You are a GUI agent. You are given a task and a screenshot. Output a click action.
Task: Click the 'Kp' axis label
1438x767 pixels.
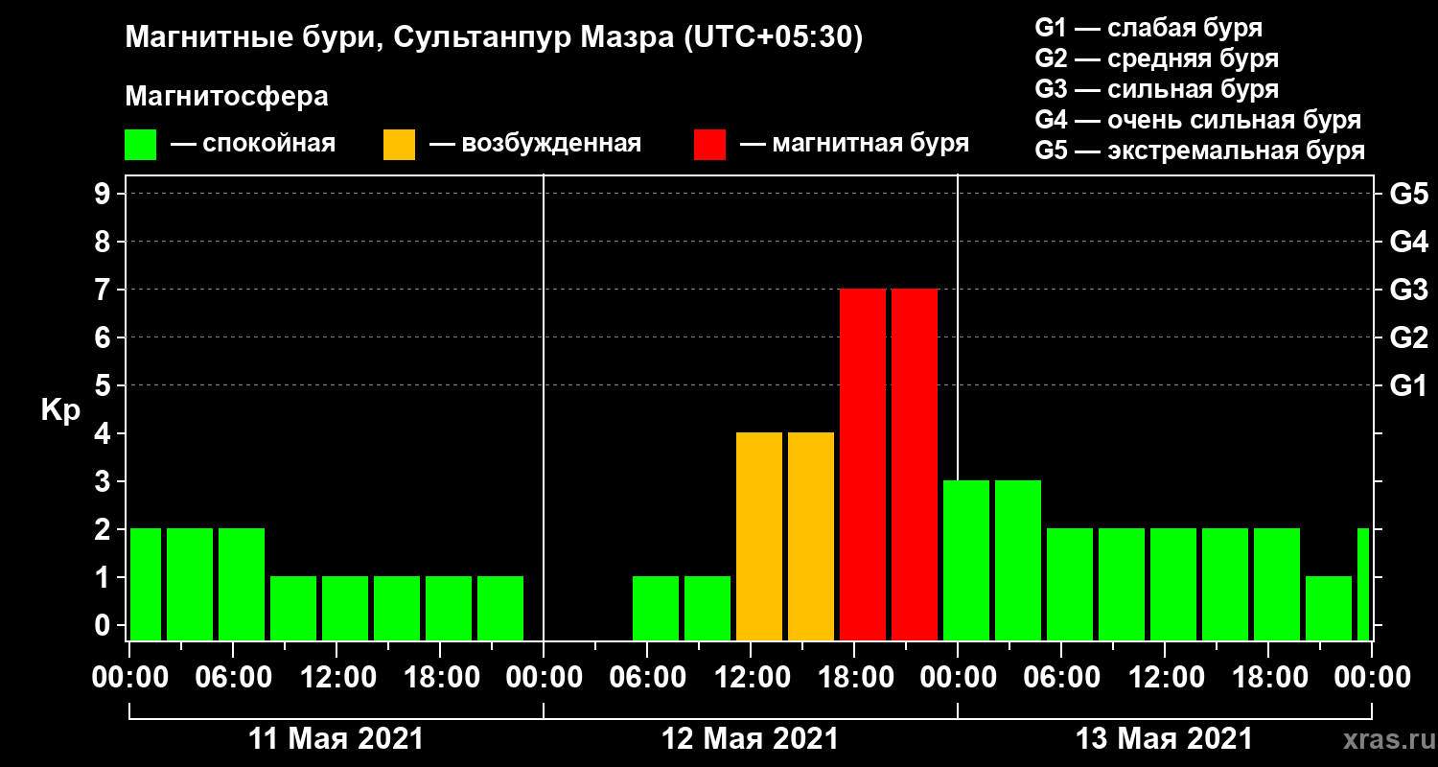[x=60, y=410]
